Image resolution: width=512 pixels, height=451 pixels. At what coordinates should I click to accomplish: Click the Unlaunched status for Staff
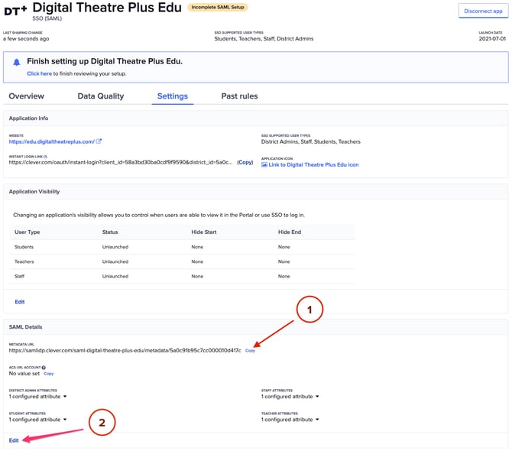point(115,276)
